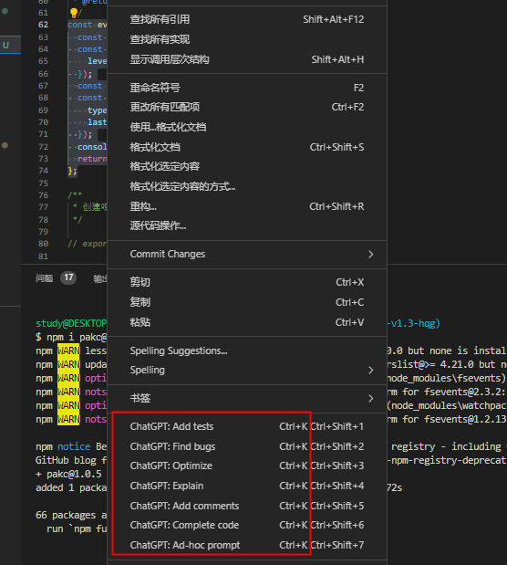The height and width of the screenshot is (565, 507).
Task: Click 格式化选定内容的方式... entry
Action: [x=247, y=186]
